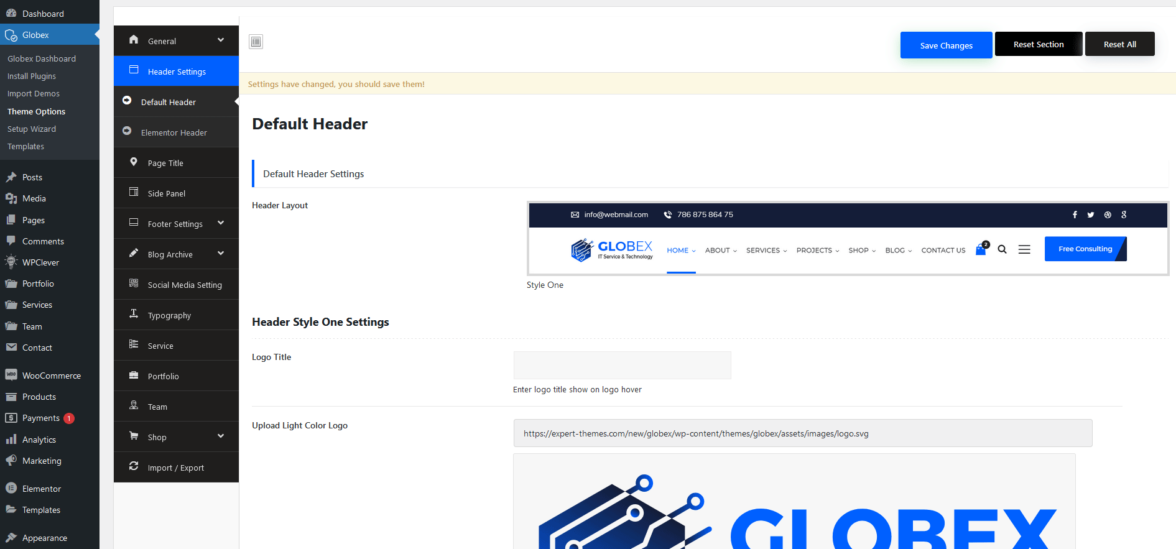Screen dimensions: 1176x549
Task: Click the Save Changes button
Action: tap(946, 45)
